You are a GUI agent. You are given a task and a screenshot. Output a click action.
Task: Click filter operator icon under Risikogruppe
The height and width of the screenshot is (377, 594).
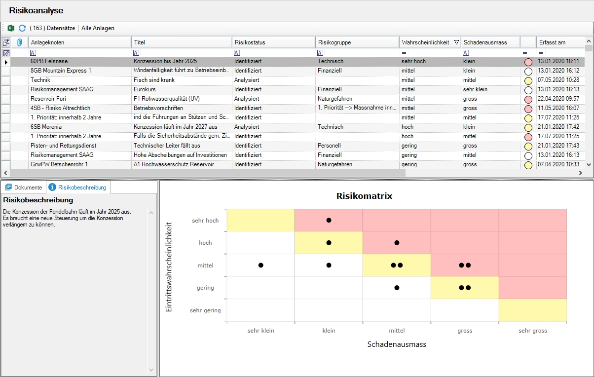coord(320,53)
